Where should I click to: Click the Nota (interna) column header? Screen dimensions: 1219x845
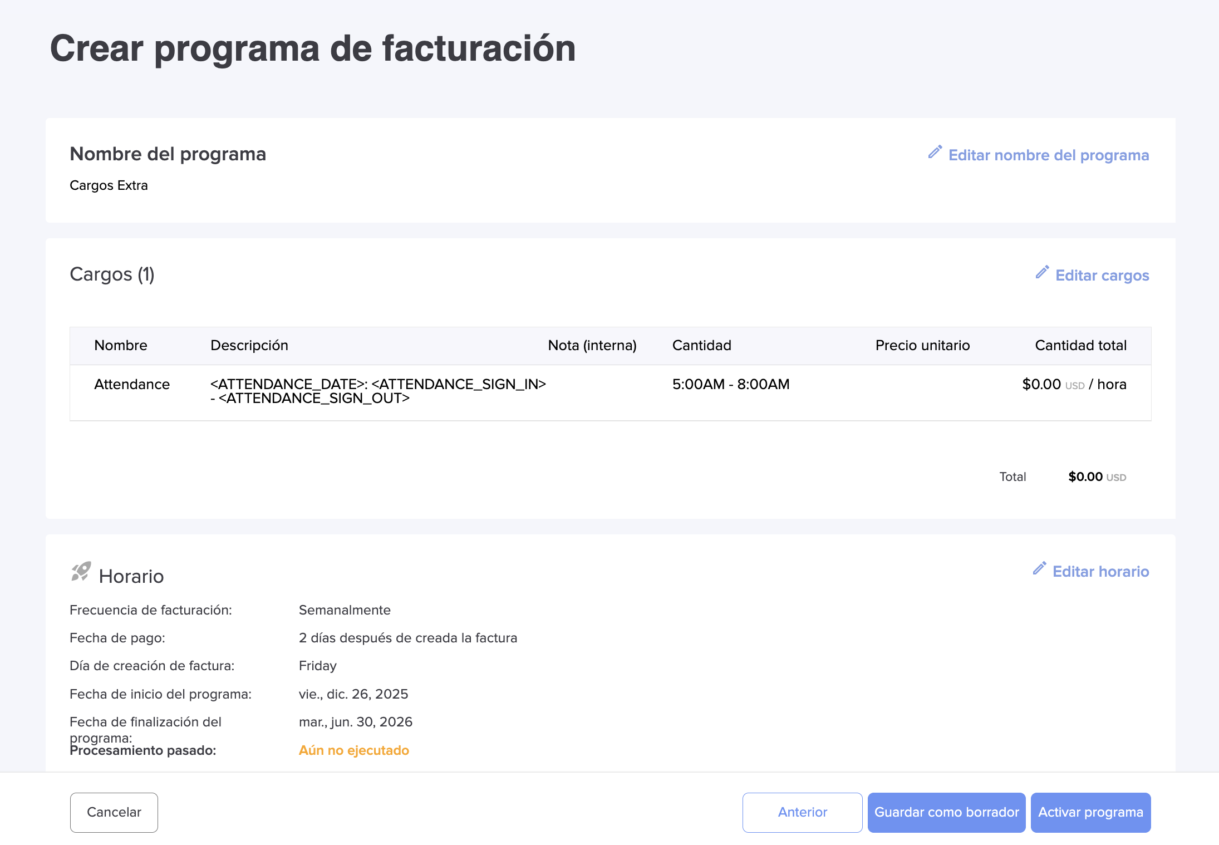592,345
